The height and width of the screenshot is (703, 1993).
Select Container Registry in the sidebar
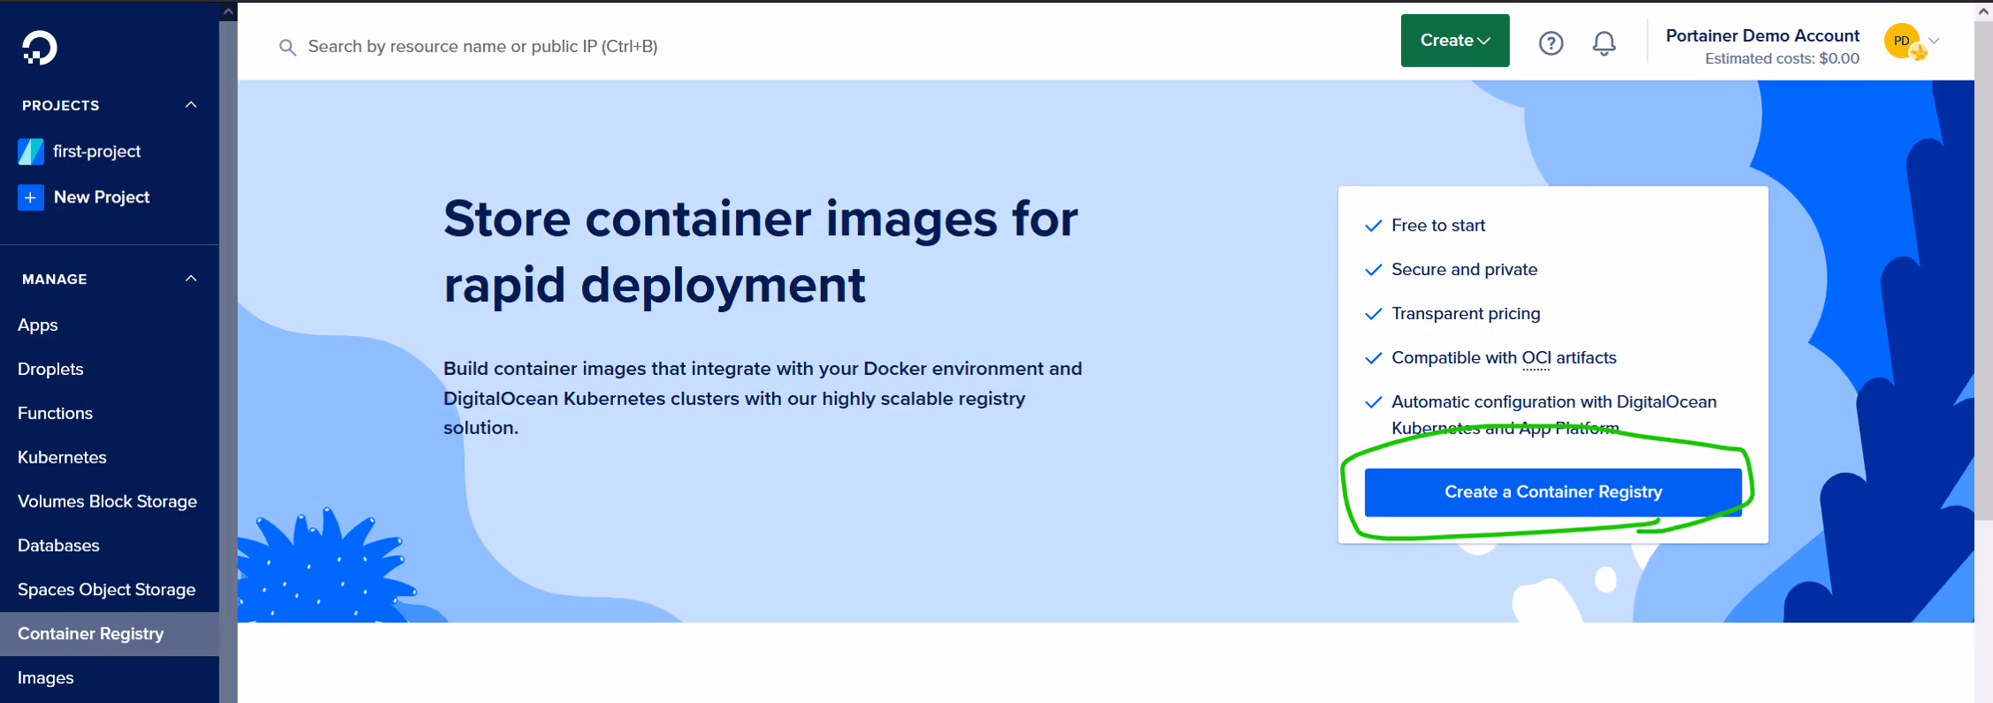tap(110, 634)
